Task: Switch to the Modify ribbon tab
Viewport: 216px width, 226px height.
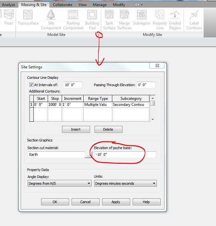Action: coord(119,5)
